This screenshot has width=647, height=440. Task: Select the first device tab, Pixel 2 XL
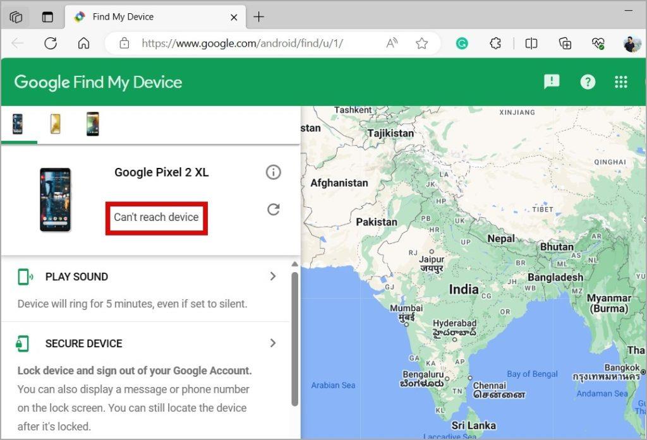(18, 124)
